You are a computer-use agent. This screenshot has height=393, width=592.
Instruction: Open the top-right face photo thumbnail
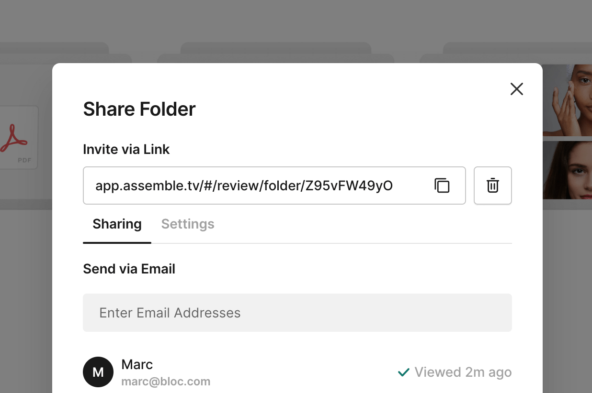coord(567,100)
